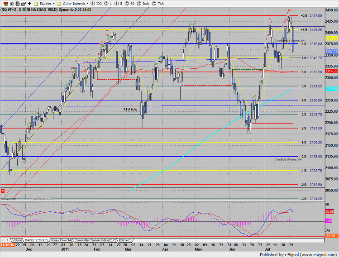Click the 3/8 2218.75 level label
Image resolution: width=339 pixels, height=258 pixels.
tap(311, 115)
